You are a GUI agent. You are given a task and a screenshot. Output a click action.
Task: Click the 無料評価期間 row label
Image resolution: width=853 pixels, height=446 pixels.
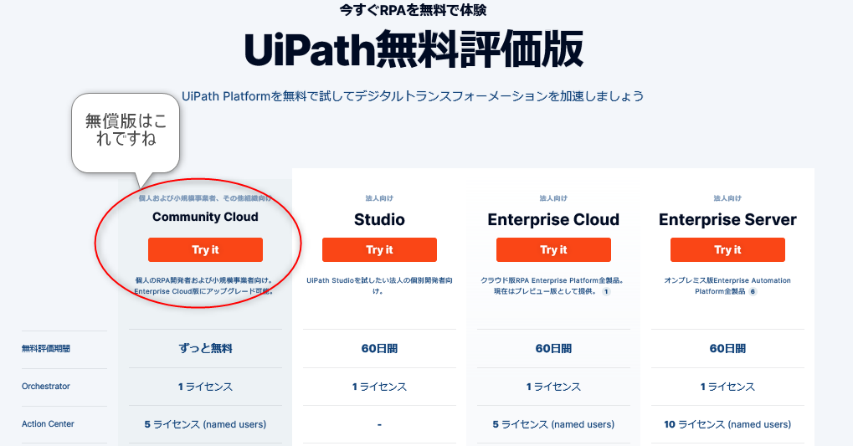coord(46,349)
